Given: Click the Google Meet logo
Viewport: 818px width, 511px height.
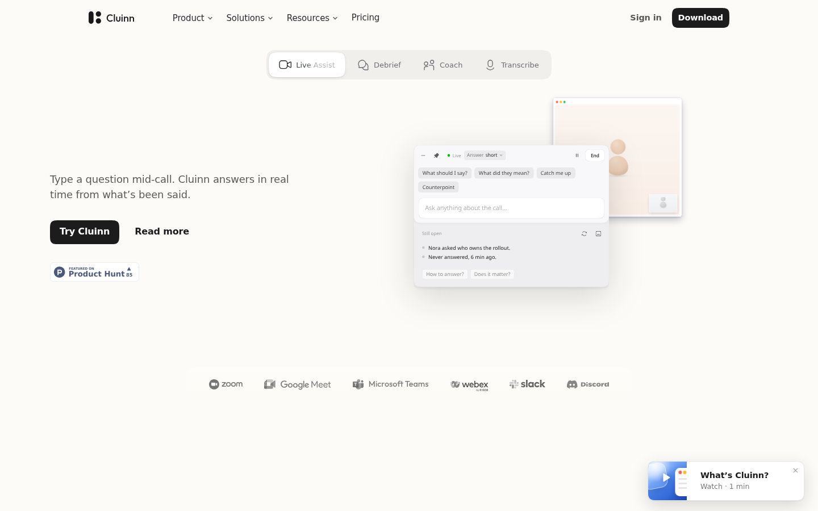Looking at the screenshot, I should tap(297, 384).
